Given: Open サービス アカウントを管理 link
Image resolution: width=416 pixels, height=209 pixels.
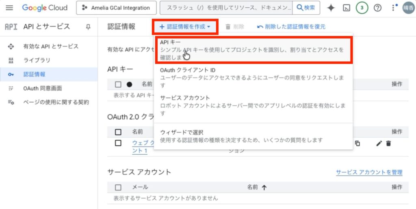Looking at the screenshot, I should 369,173.
